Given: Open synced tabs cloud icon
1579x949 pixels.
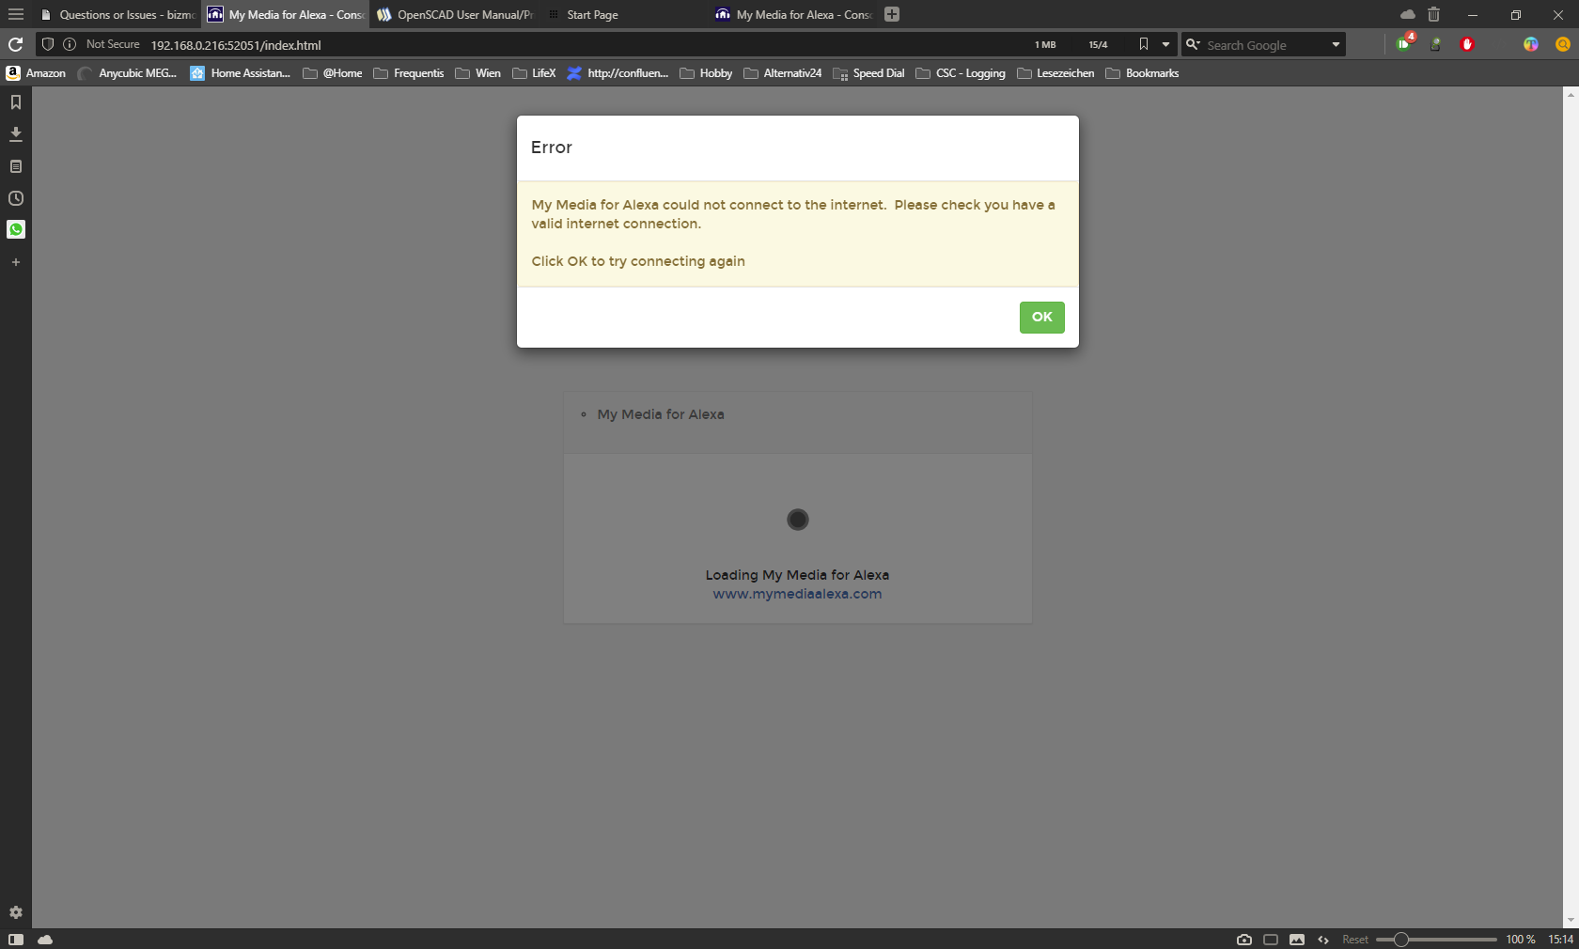Looking at the screenshot, I should pos(1407,14).
